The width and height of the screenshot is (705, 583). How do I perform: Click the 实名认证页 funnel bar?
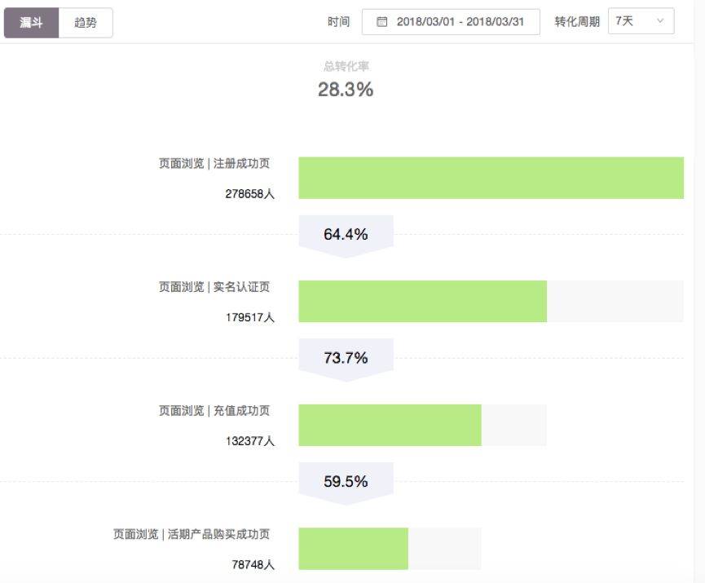424,300
